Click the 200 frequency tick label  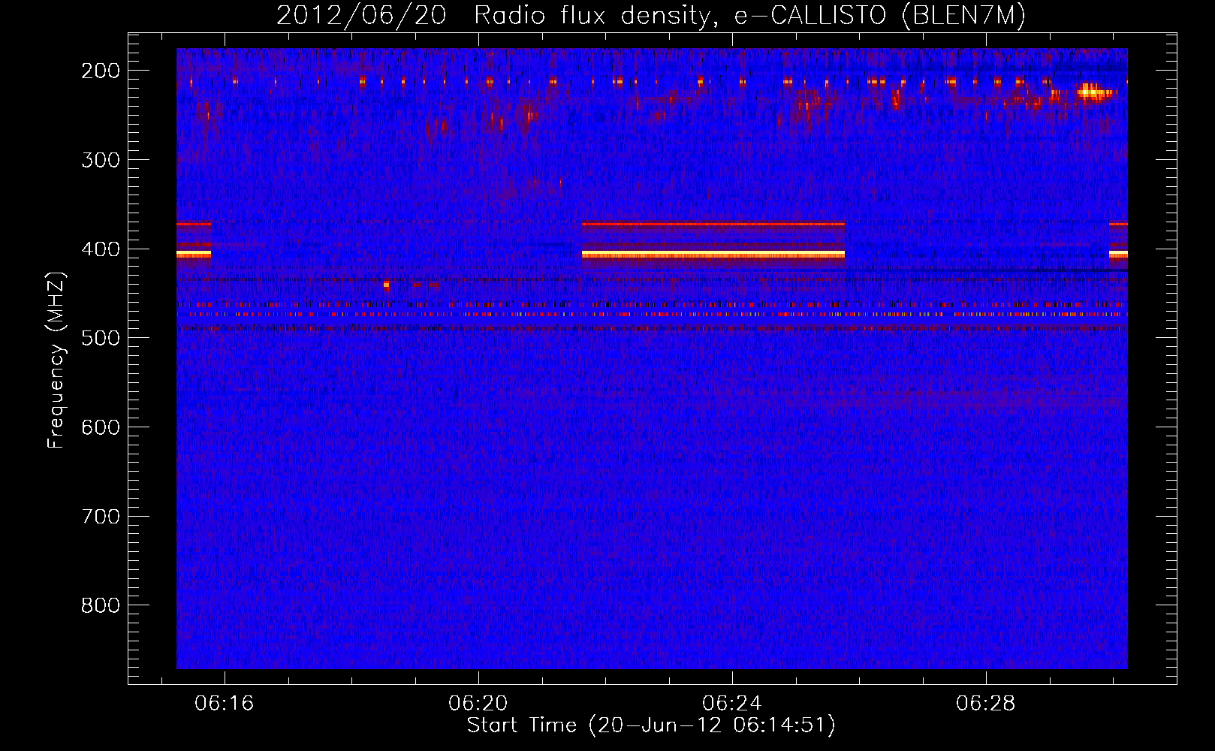(101, 71)
